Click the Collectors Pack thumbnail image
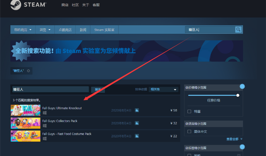Viewport: 266px width, 156px height. (26, 123)
